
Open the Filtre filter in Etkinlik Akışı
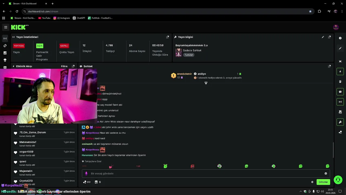(x=64, y=66)
